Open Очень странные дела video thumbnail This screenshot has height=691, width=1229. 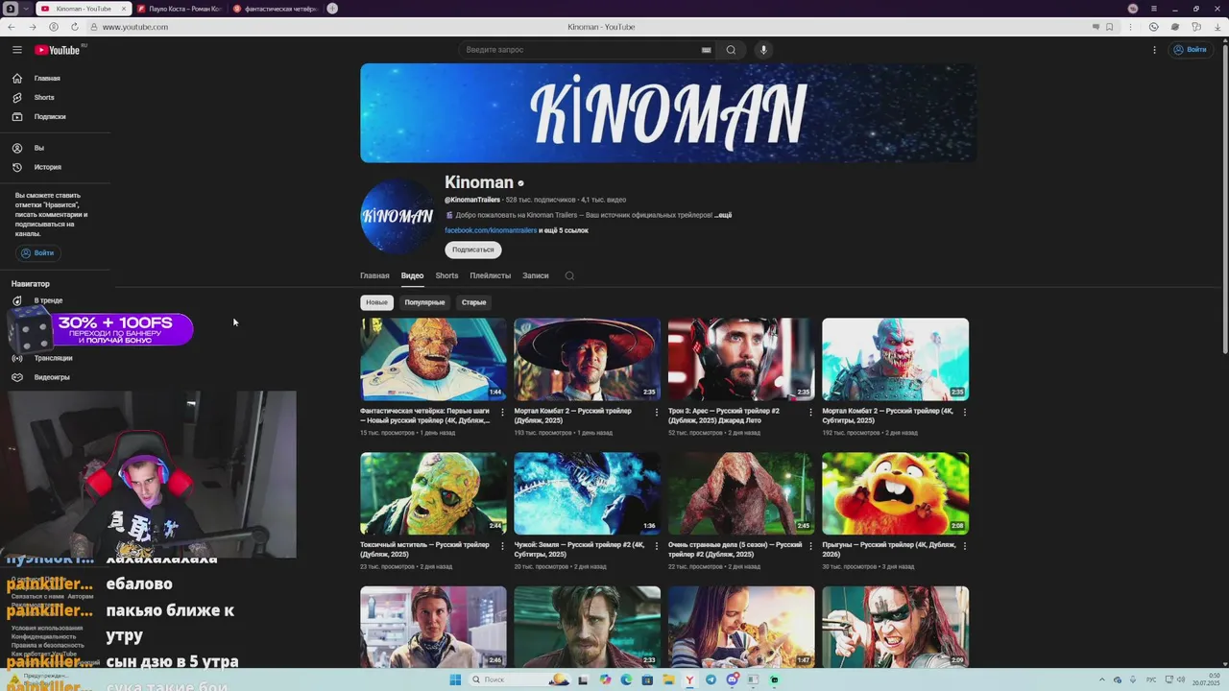click(741, 493)
